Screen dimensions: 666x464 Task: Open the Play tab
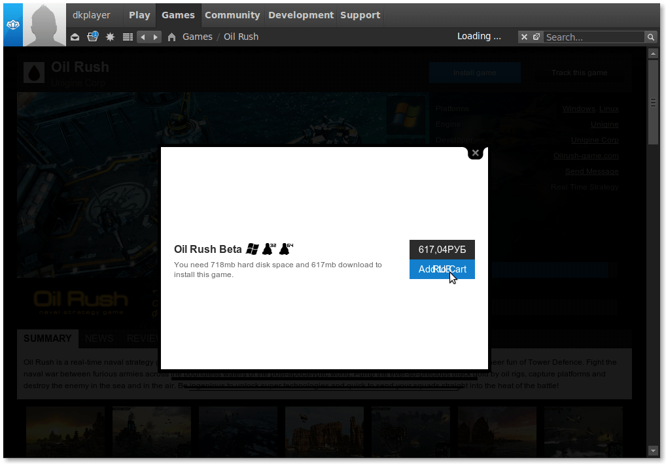(139, 15)
